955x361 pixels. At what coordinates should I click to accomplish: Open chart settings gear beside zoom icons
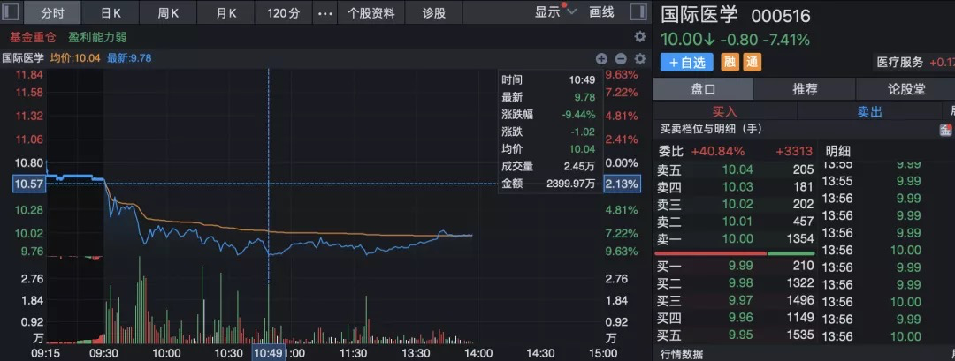(639, 59)
